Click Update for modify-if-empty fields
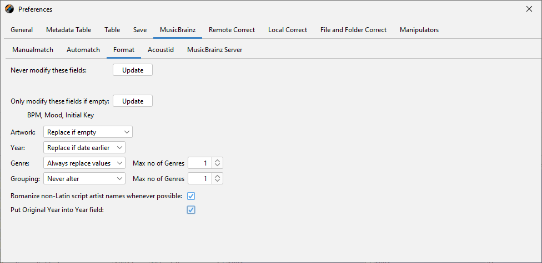The image size is (542, 263). [x=133, y=101]
